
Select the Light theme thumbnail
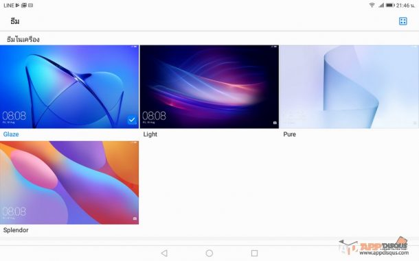(x=209, y=86)
